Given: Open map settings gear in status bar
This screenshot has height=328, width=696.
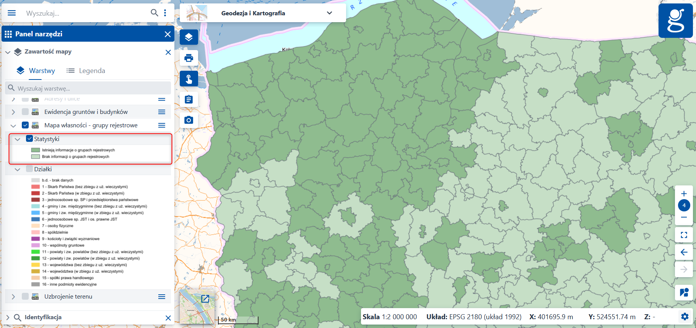Looking at the screenshot, I should point(685,317).
